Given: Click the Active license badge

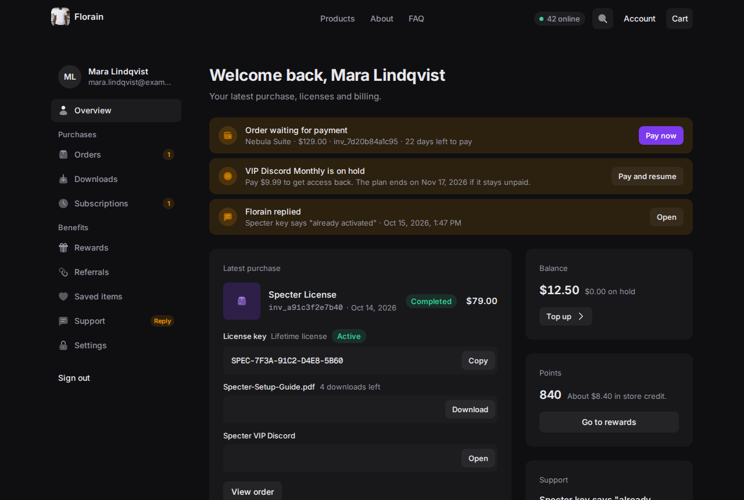Looking at the screenshot, I should [349, 336].
